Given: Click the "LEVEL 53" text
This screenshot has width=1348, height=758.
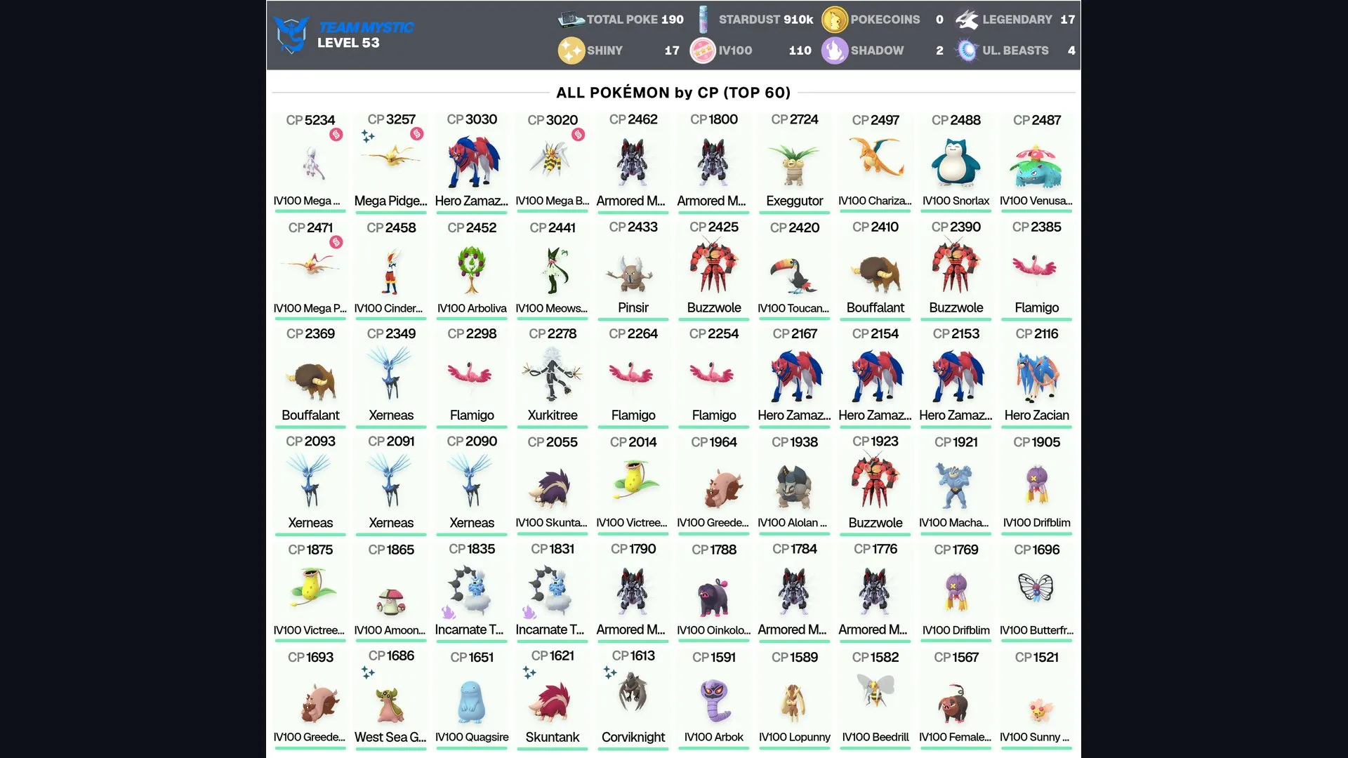Looking at the screenshot, I should (x=348, y=43).
